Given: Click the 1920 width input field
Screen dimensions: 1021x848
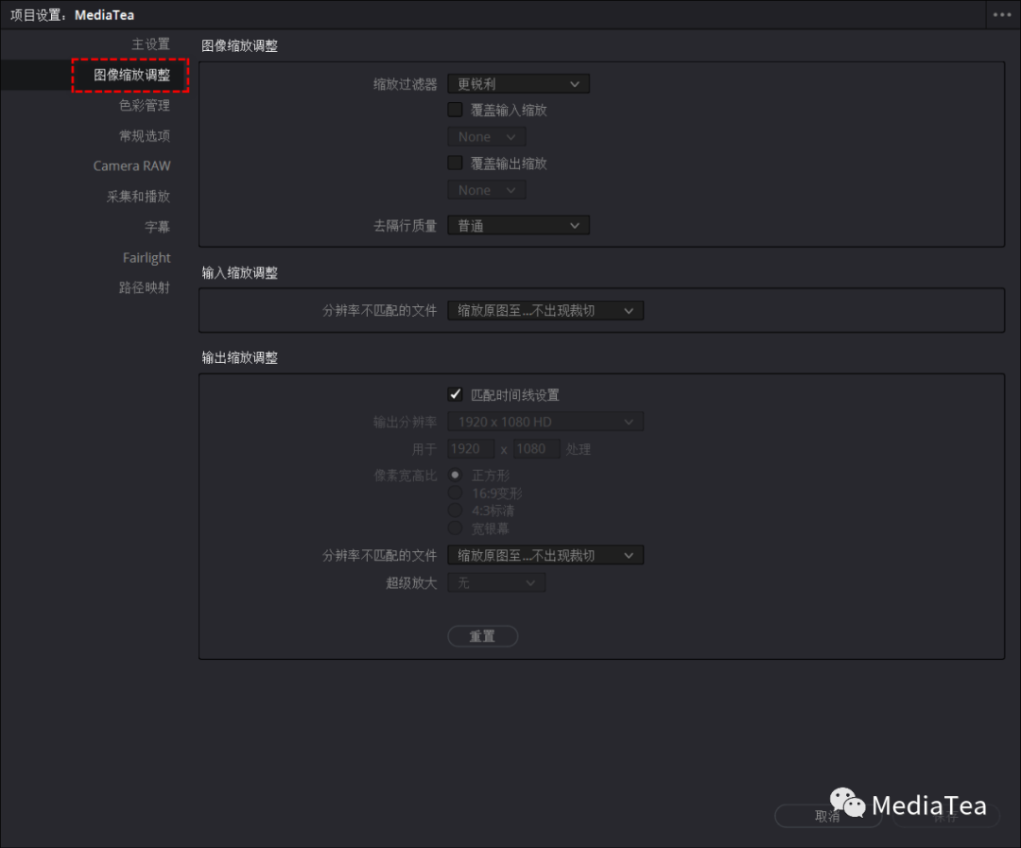Looking at the screenshot, I should (x=471, y=449).
